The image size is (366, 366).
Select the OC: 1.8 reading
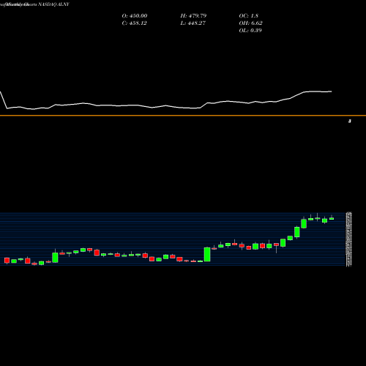(x=248, y=16)
